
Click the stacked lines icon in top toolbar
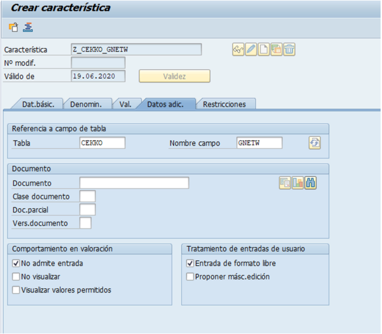click(28, 27)
